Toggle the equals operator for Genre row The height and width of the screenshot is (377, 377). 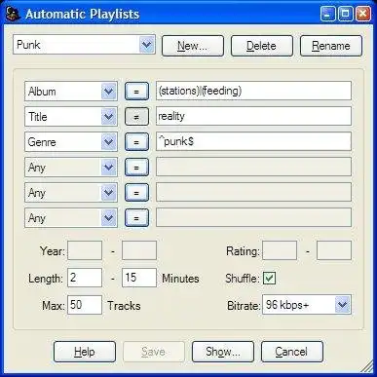(x=136, y=142)
